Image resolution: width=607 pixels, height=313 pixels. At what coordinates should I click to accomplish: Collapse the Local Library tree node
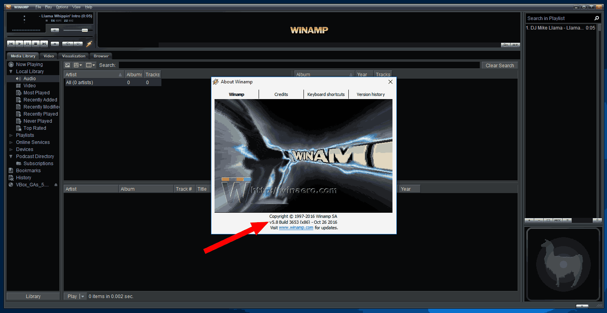(x=11, y=72)
